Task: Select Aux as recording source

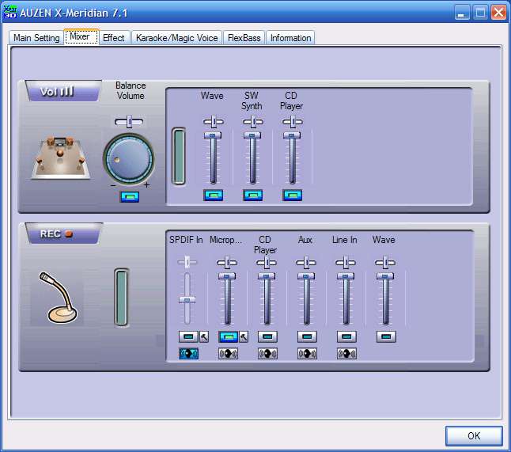Action: [307, 336]
